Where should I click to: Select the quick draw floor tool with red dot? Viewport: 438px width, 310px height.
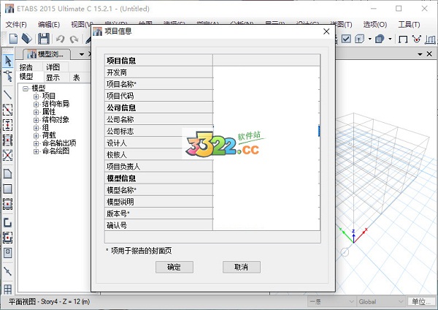(x=7, y=204)
